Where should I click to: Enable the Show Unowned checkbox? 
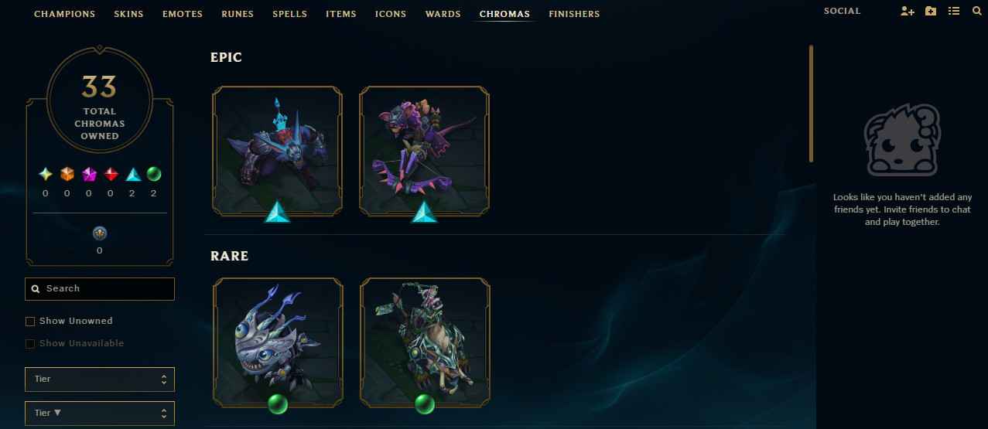coord(30,322)
